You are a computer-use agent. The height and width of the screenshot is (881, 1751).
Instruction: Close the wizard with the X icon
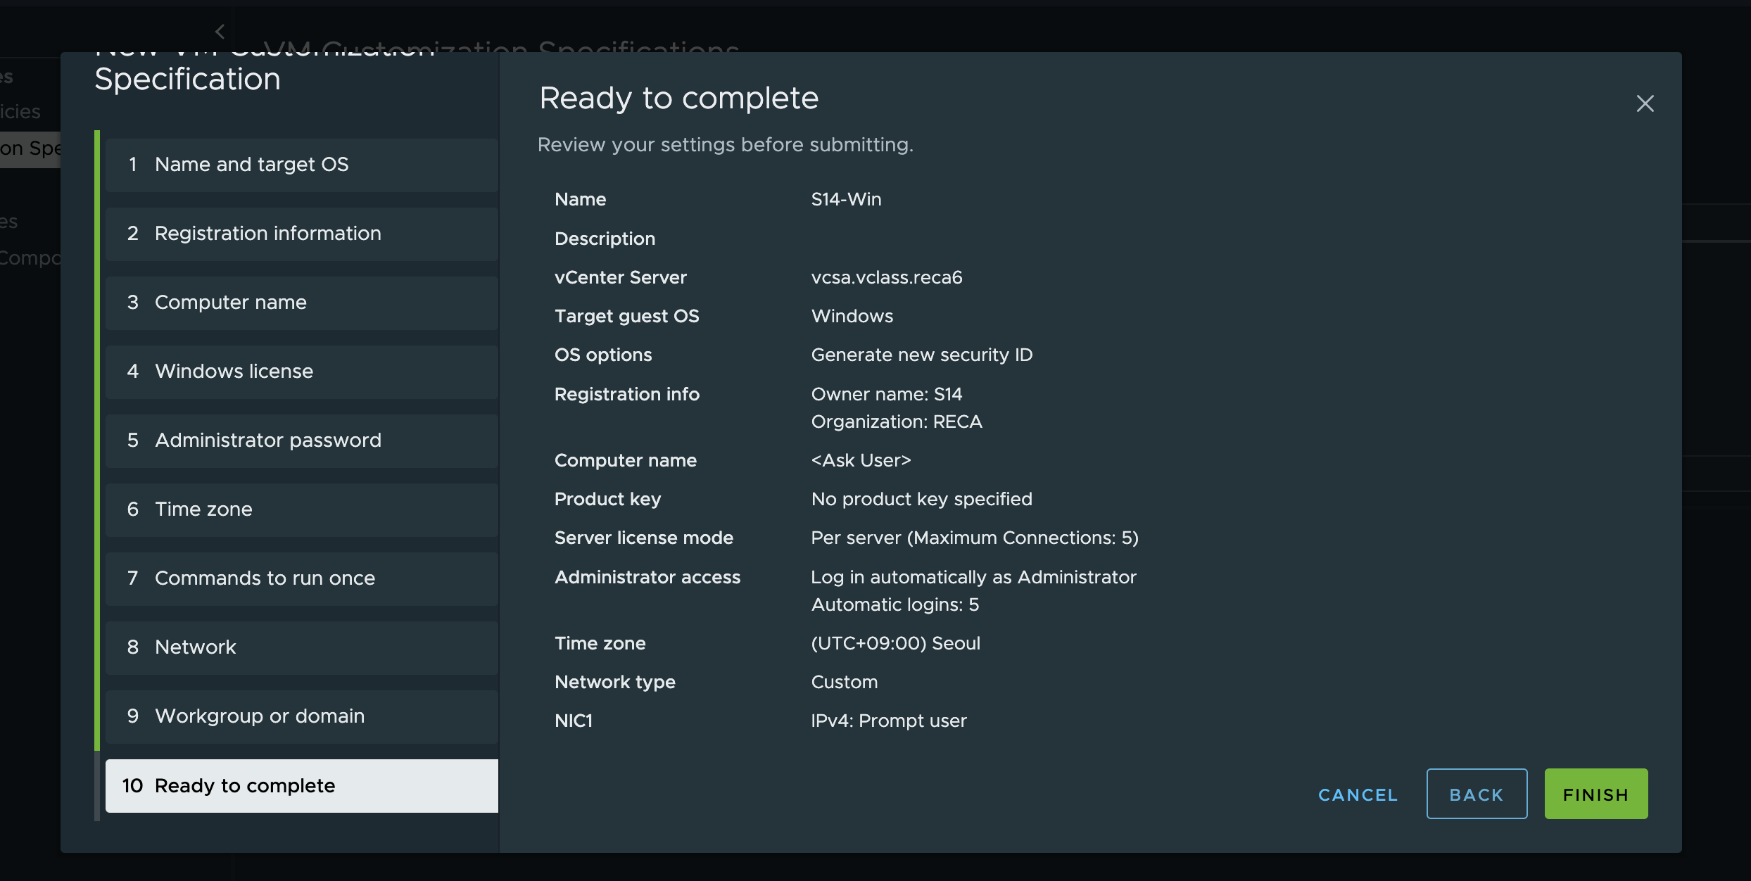(x=1645, y=103)
